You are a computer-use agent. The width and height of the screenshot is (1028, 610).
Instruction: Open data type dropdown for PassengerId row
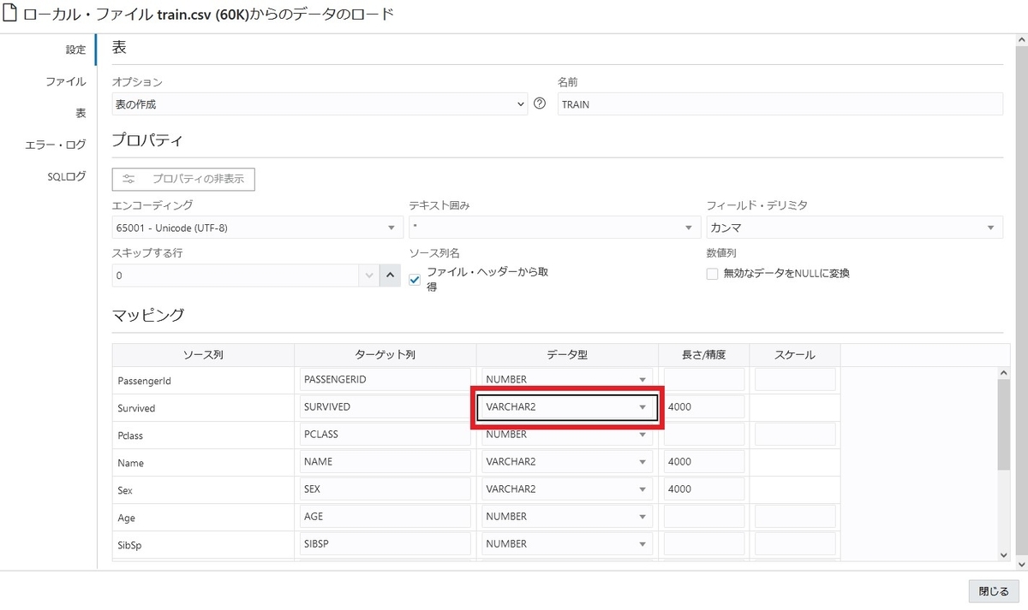(x=566, y=379)
